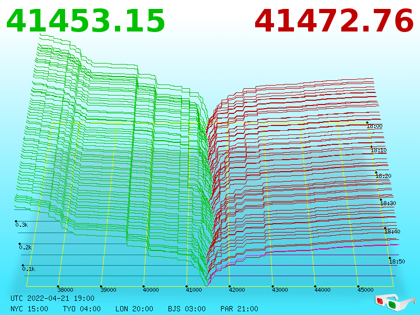
Task: Click the 18:20 time axis label
Action: 384,176
